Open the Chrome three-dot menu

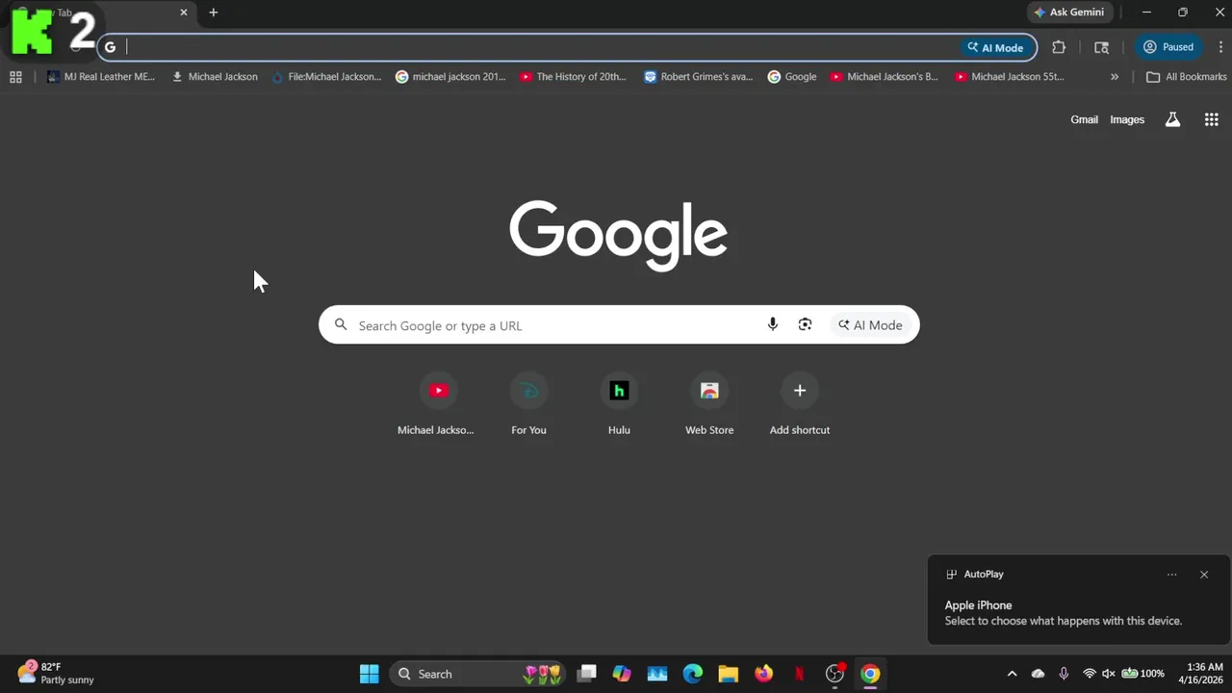(1220, 47)
